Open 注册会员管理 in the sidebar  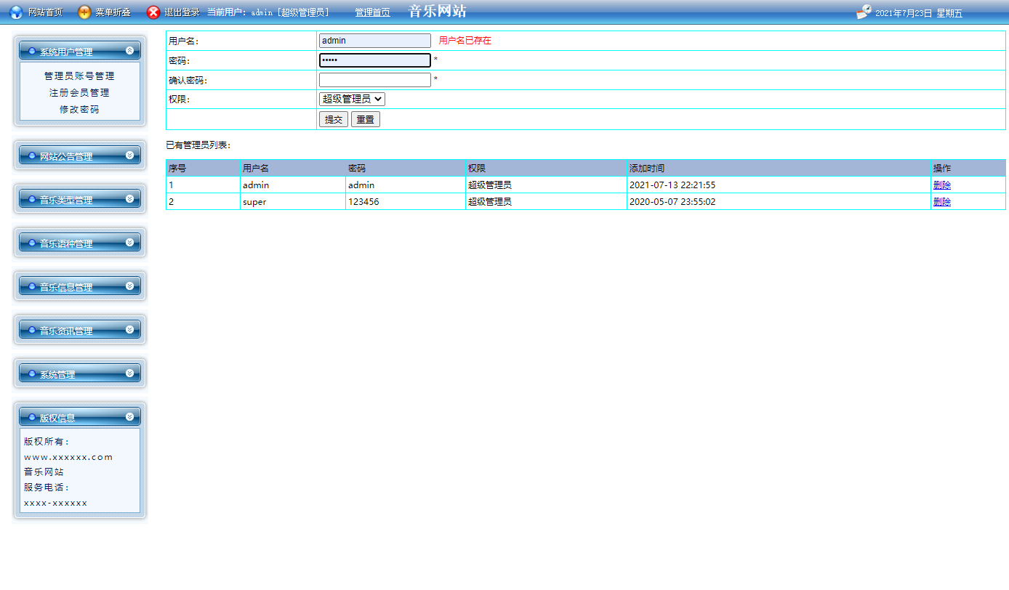pos(79,92)
